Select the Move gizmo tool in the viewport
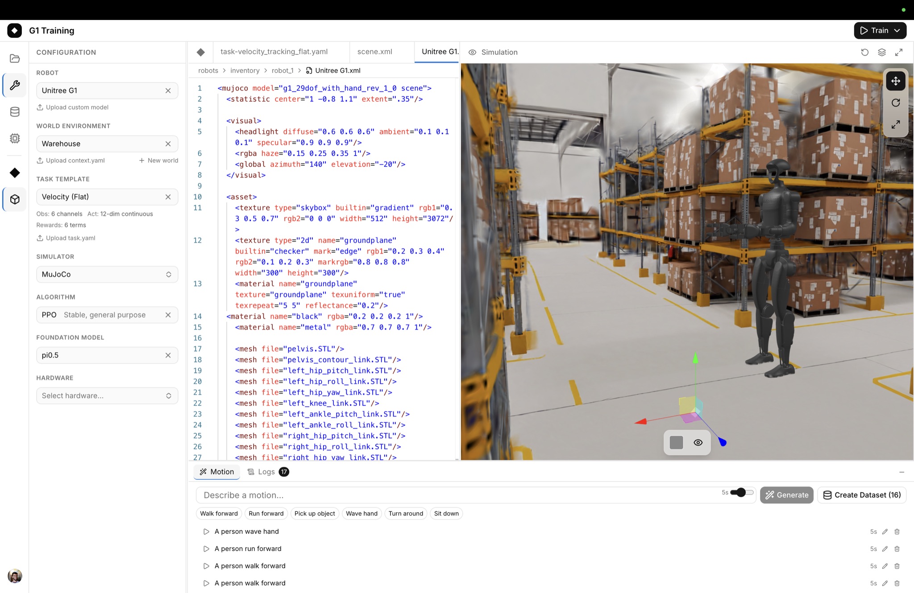The width and height of the screenshot is (914, 593). coord(896,81)
